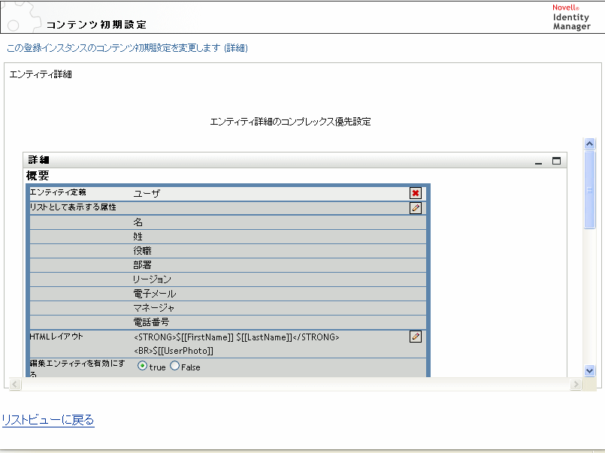Click the リストビューに戻る link
This screenshot has width=605, height=453.
47,420
